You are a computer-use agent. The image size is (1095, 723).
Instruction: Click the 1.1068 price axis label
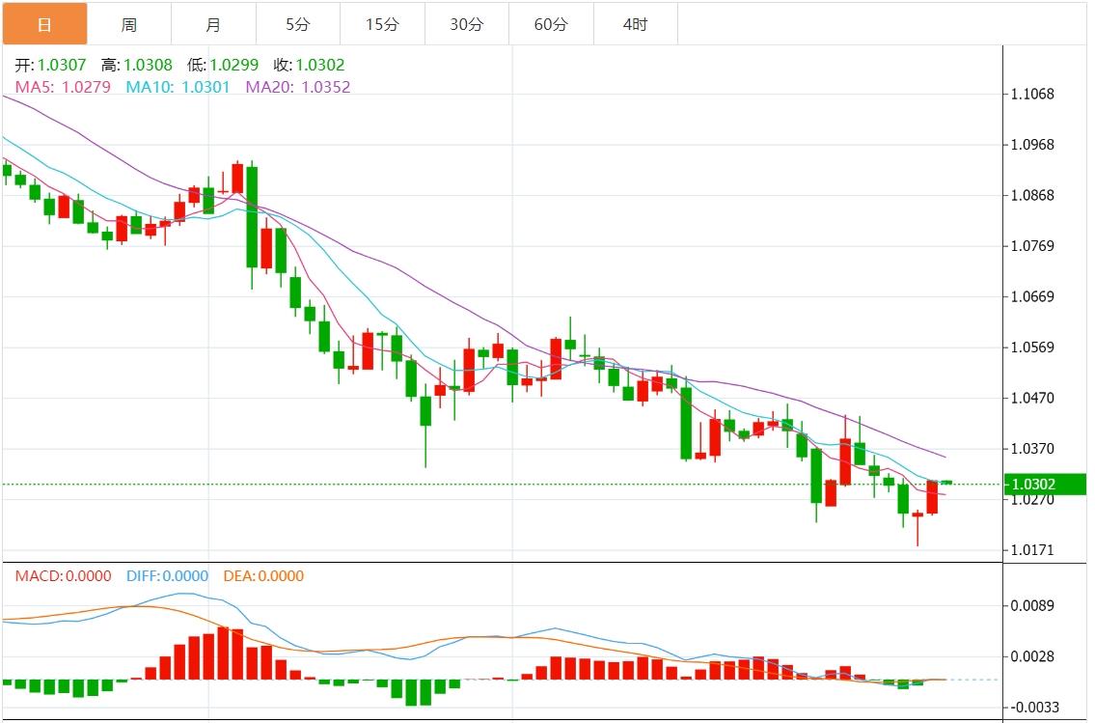1033,95
